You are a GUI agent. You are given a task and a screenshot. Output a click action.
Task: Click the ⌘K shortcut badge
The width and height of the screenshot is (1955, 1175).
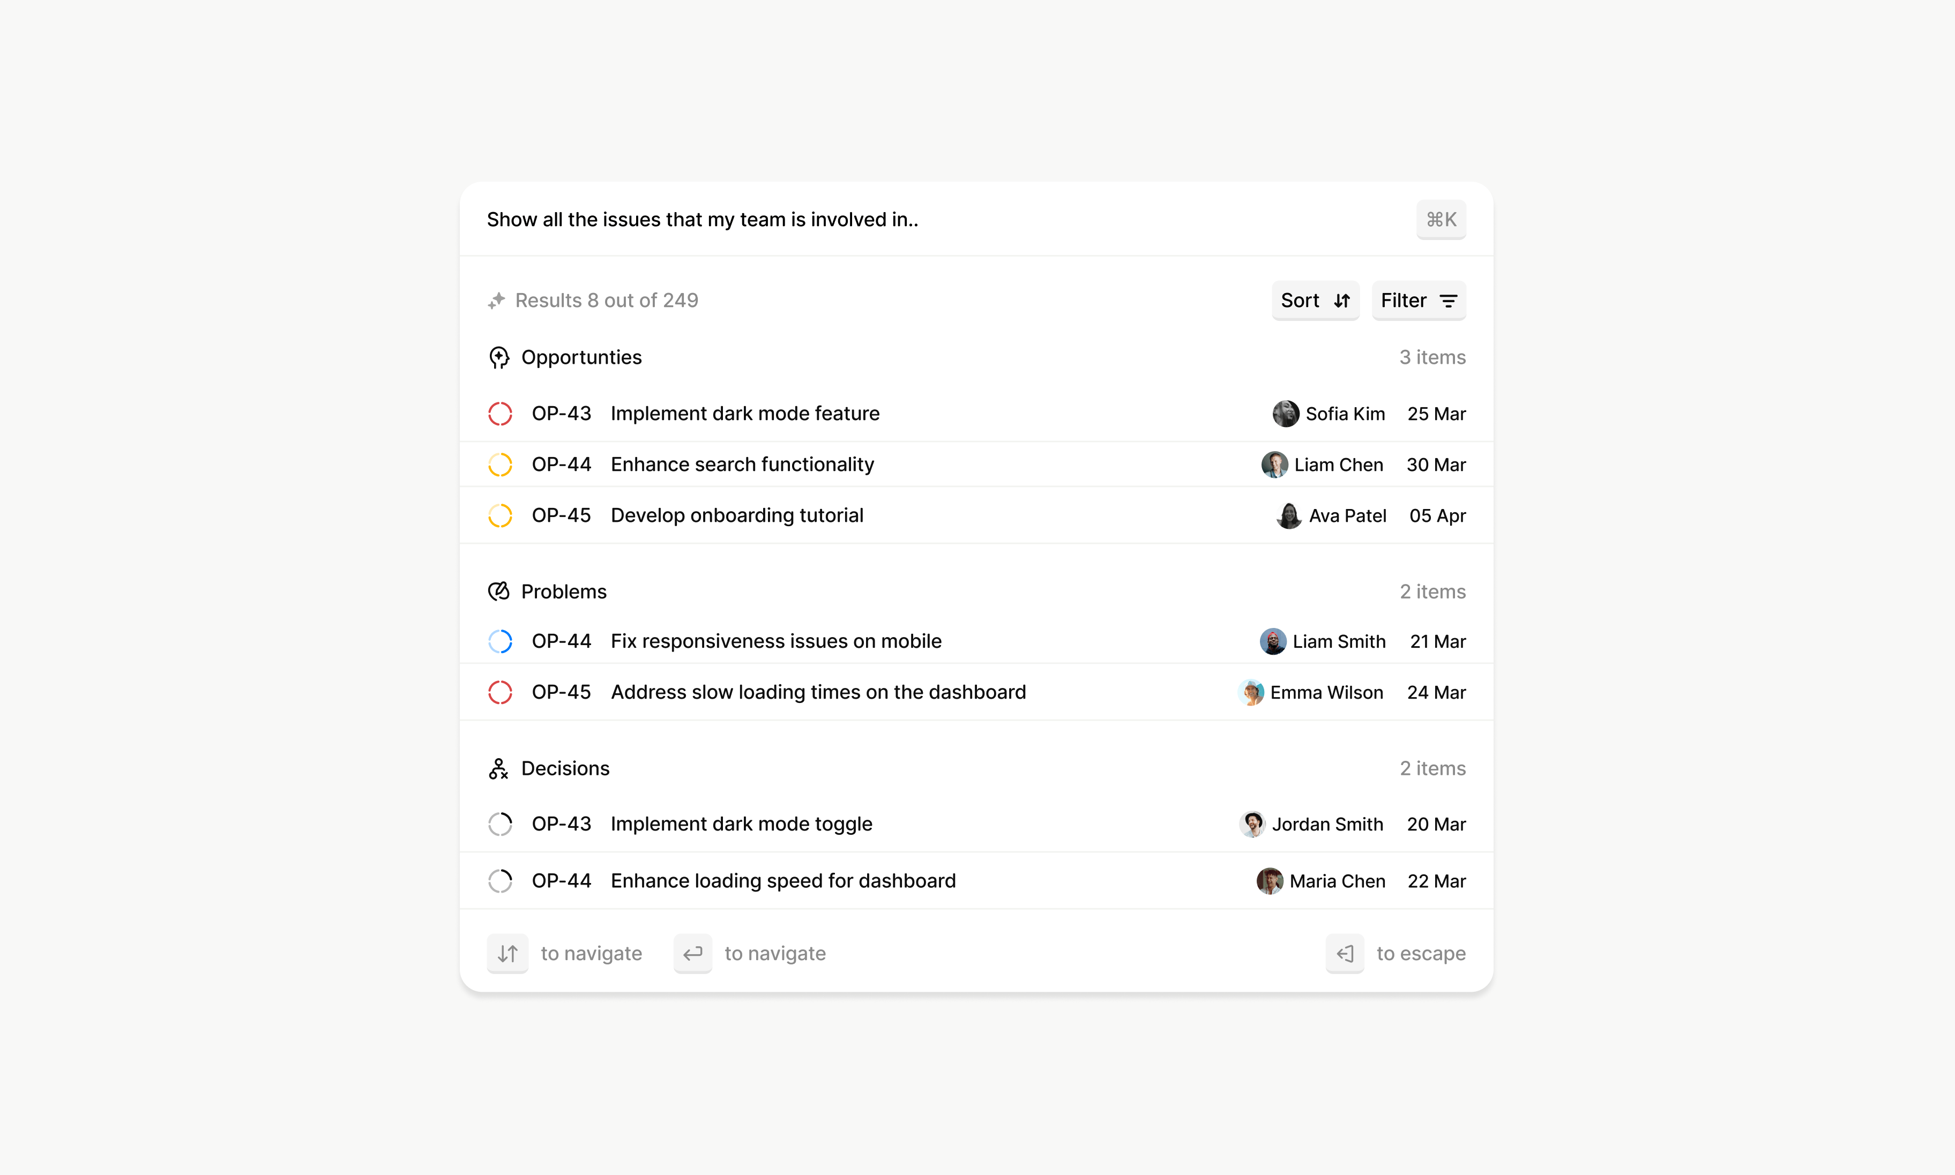(1441, 219)
